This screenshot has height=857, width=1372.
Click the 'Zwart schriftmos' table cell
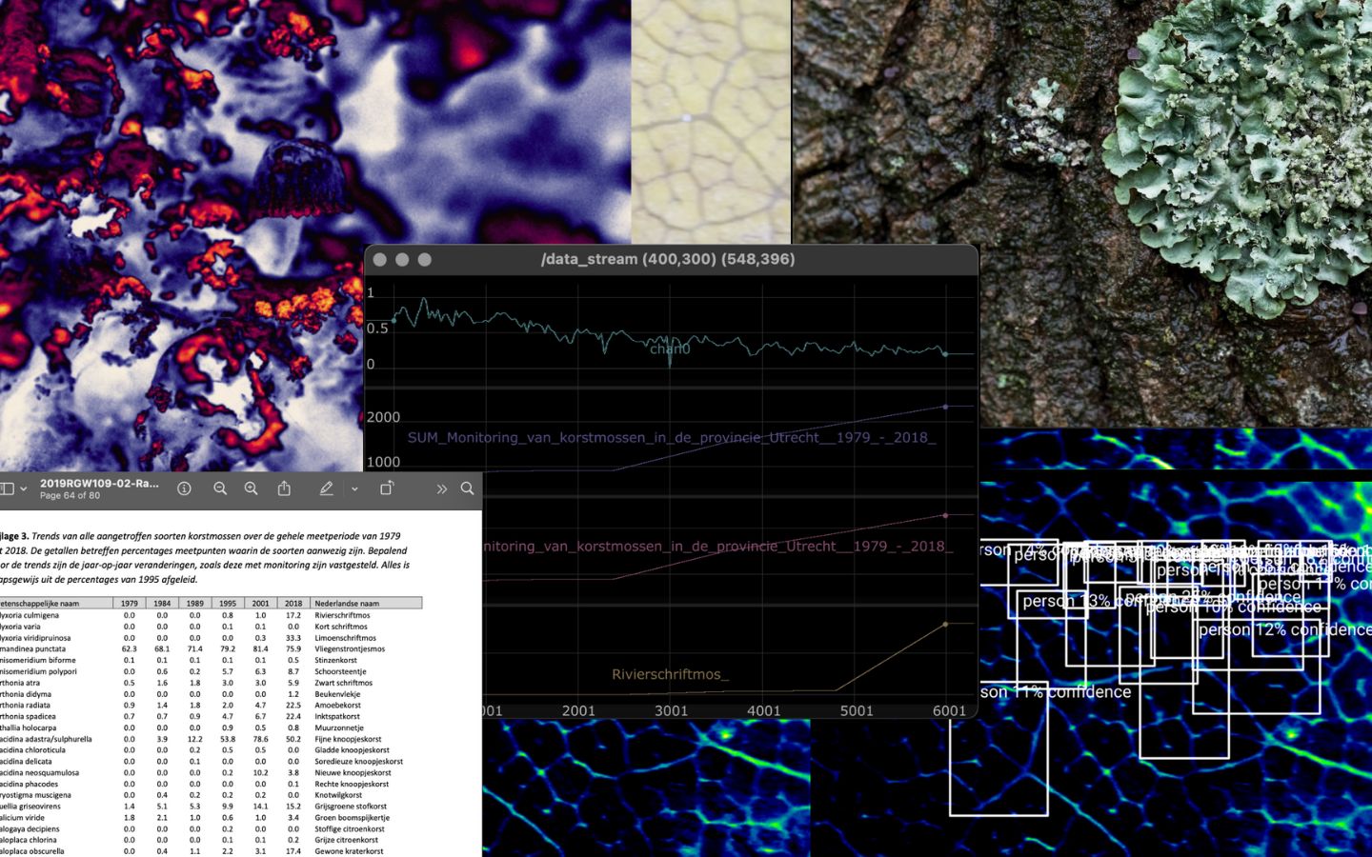pos(344,683)
